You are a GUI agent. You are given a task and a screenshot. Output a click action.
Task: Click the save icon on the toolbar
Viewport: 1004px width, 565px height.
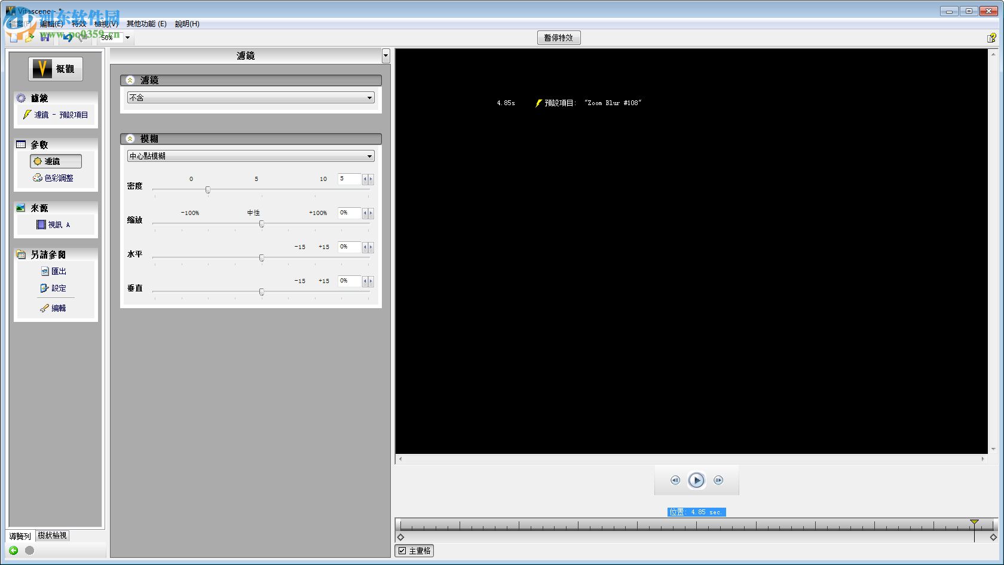pos(45,38)
